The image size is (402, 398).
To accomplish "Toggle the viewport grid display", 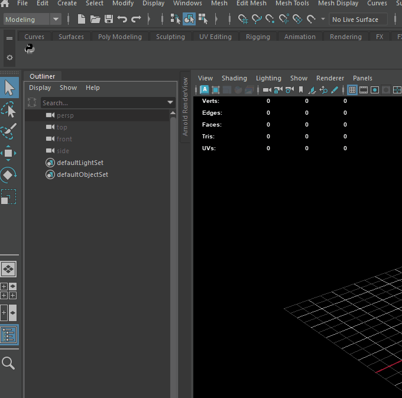I will [352, 90].
